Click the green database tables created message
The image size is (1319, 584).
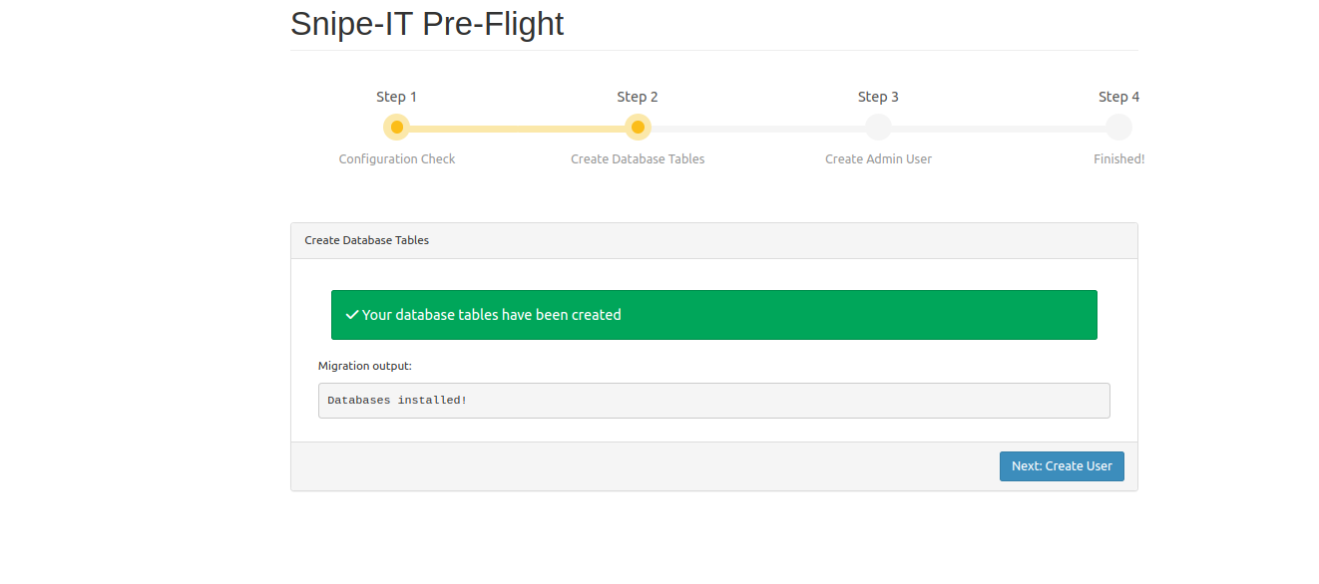tap(713, 315)
